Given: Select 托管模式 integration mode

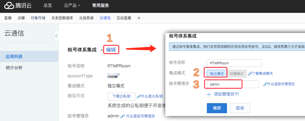Looking at the screenshot, I should [237, 74].
